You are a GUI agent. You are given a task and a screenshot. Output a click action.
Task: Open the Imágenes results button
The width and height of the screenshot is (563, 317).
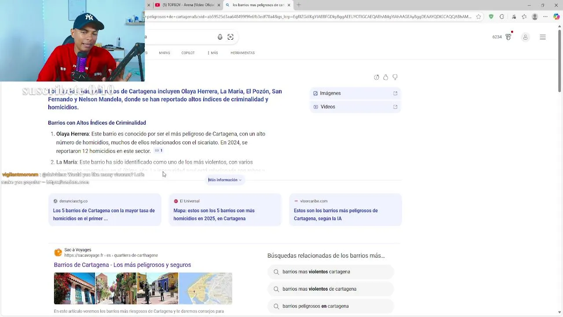coord(355,93)
